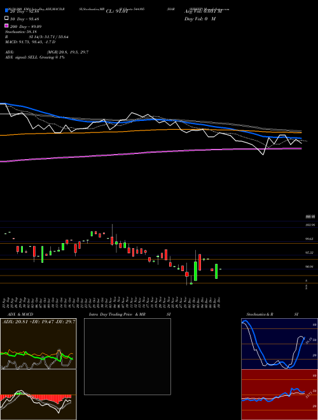318x420 pixels.
Task: Click the white 50 Day legend swatch
Action: pyautogui.click(x=6, y=18)
